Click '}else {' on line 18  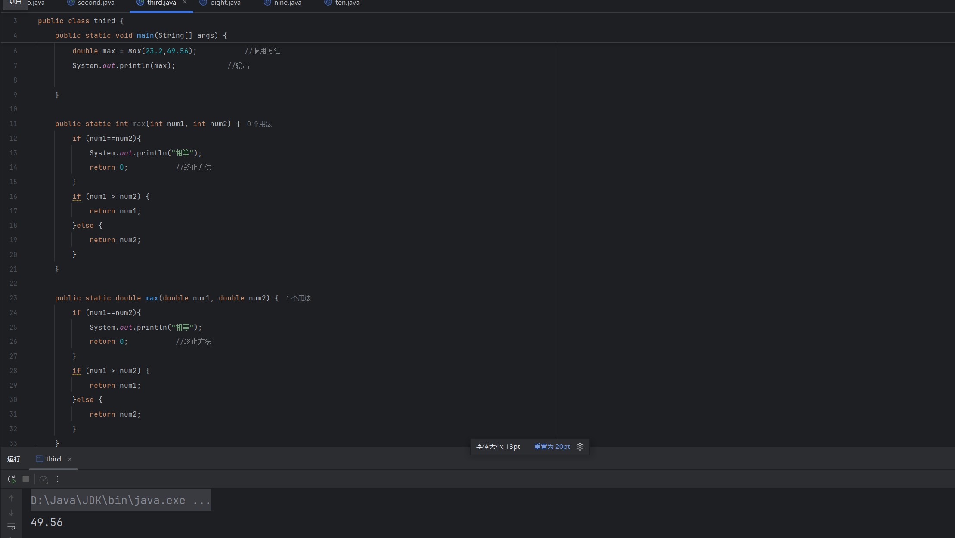coord(87,226)
